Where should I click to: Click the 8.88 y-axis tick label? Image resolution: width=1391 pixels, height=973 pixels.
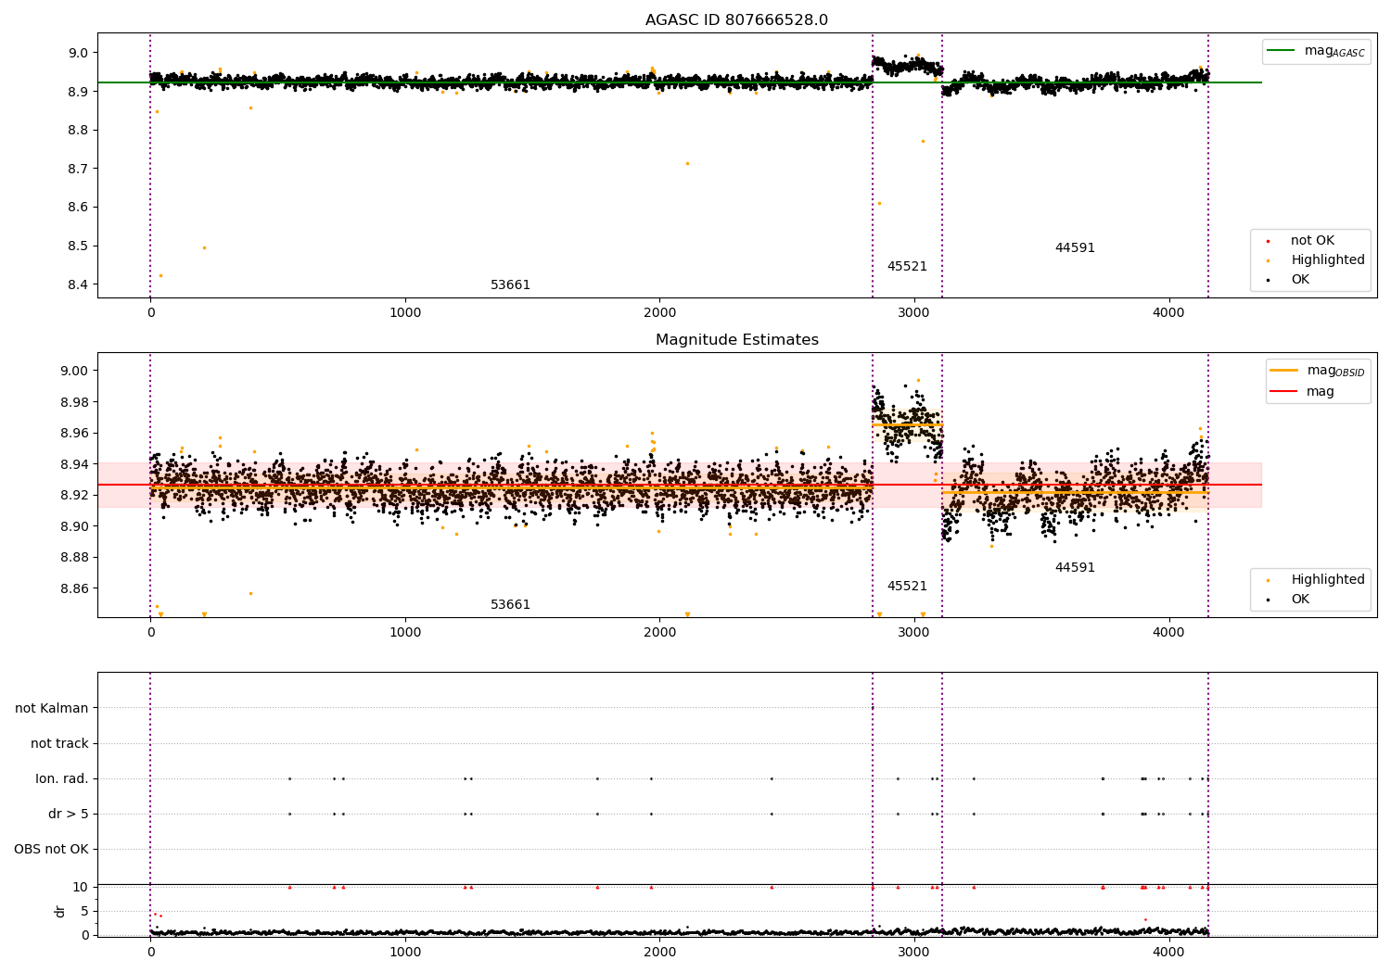tap(75, 558)
